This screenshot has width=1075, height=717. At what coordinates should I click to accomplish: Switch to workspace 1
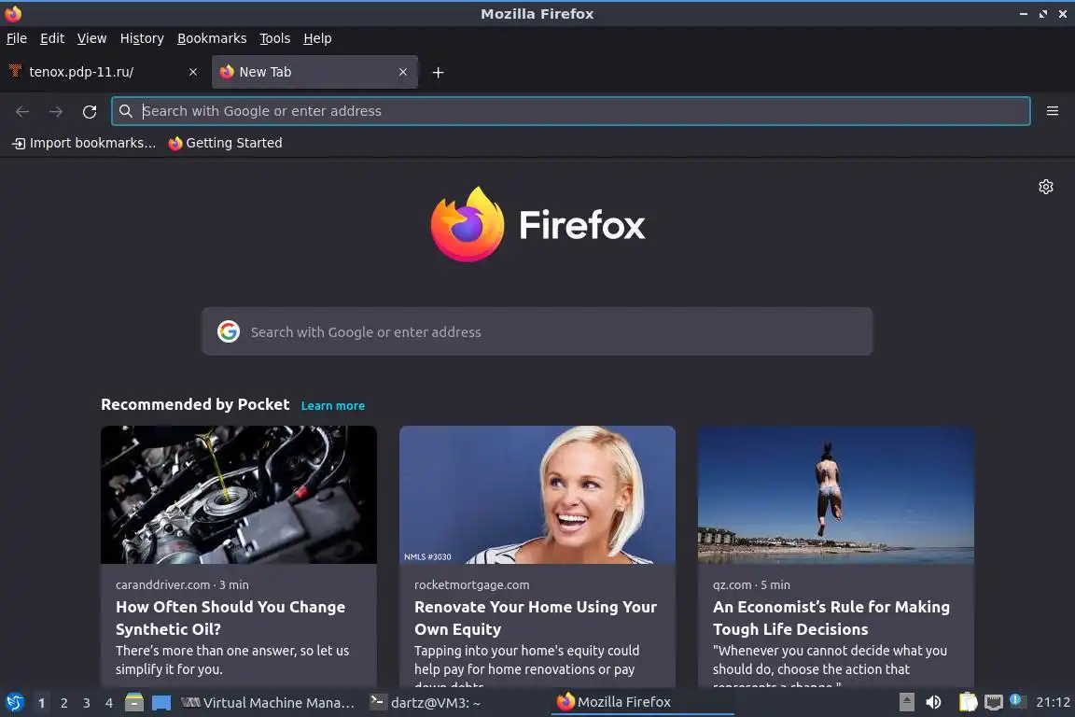pos(42,703)
